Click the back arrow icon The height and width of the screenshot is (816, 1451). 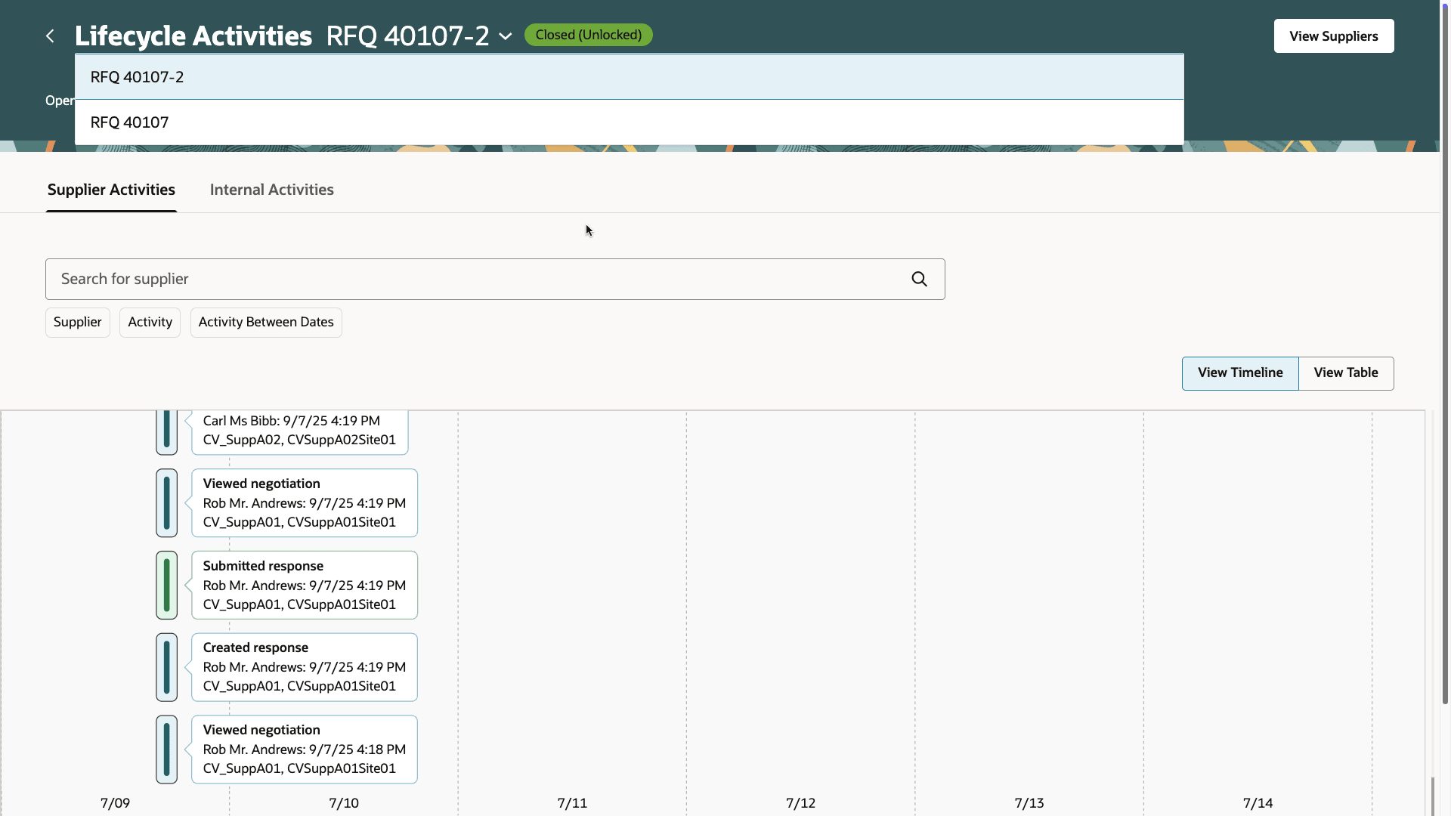click(x=50, y=36)
